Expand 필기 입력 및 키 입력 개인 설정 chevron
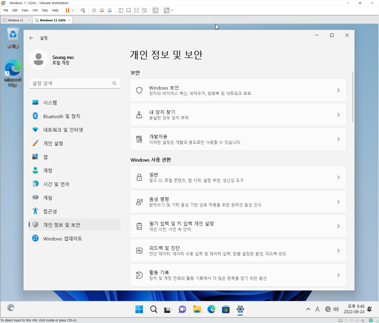The width and height of the screenshot is (379, 323). pos(338,226)
